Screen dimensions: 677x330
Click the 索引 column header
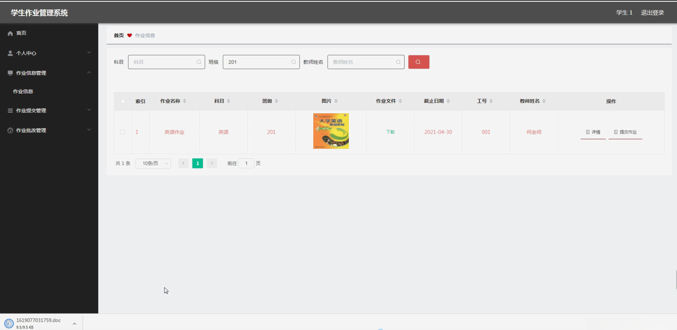(140, 101)
